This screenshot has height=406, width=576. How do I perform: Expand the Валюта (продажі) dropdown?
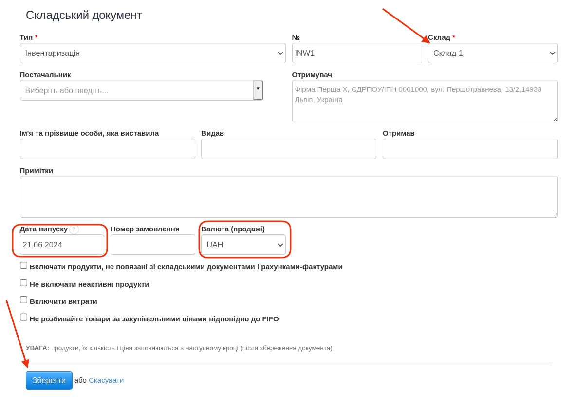(x=243, y=245)
